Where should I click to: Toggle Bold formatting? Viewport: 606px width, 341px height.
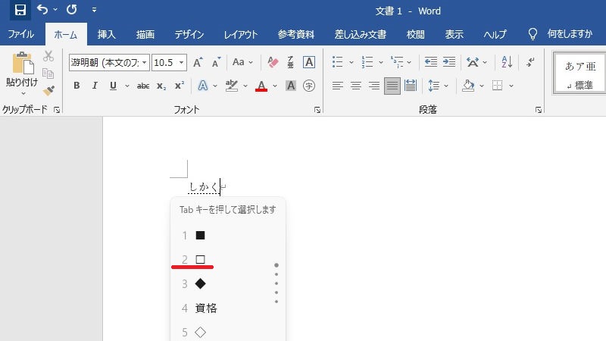tap(77, 86)
